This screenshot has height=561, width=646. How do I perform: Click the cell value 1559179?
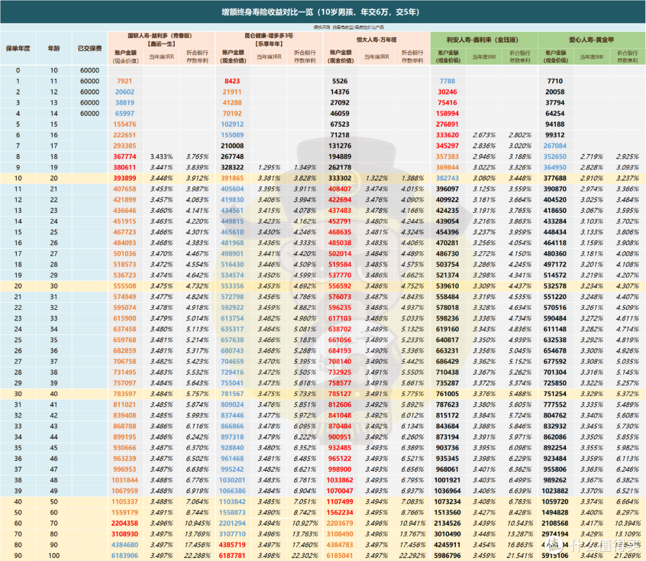[125, 513]
